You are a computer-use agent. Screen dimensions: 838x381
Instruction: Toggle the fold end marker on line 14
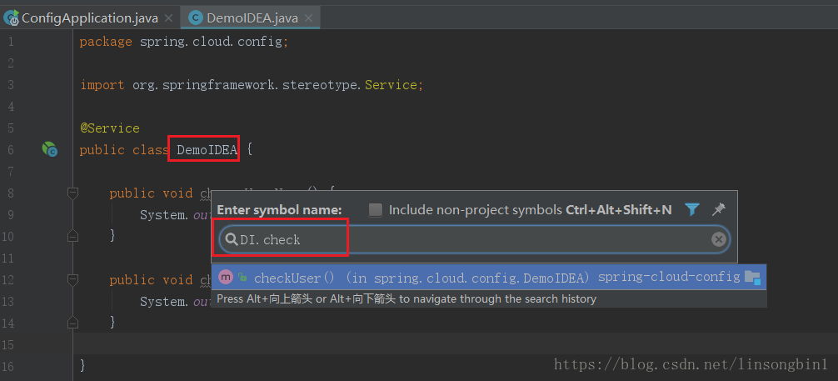[x=72, y=322]
